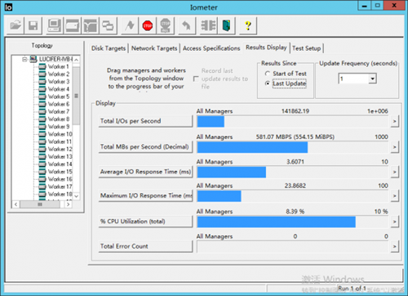The height and width of the screenshot is (296, 408).
Task: Click the disk icon beside Worker 5
Action: click(42, 96)
